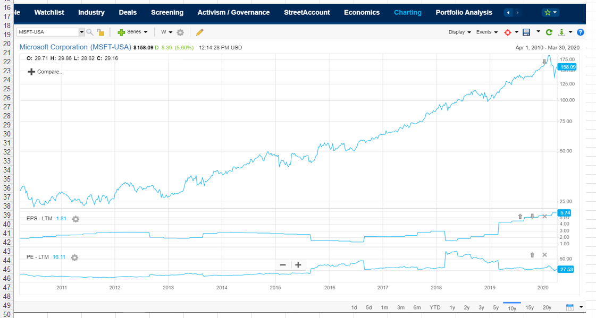This screenshot has width=596, height=318.
Task: Open the Series dropdown arrow
Action: tap(146, 32)
